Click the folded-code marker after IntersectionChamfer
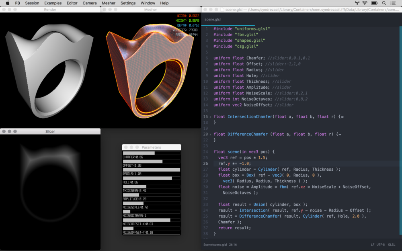402x251 pixels. (x=342, y=117)
